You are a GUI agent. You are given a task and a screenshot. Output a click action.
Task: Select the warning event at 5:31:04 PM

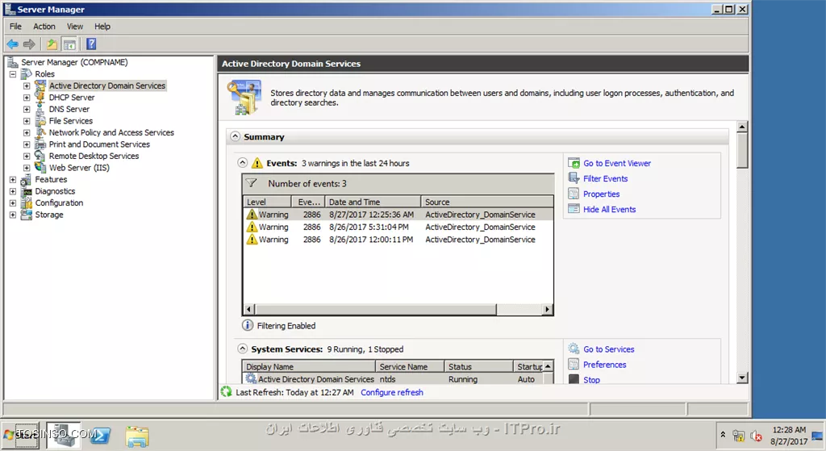point(398,227)
